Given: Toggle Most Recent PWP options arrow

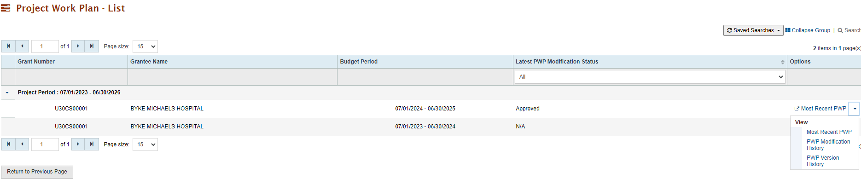Looking at the screenshot, I should [x=855, y=109].
